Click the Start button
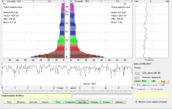 [x=9, y=102]
